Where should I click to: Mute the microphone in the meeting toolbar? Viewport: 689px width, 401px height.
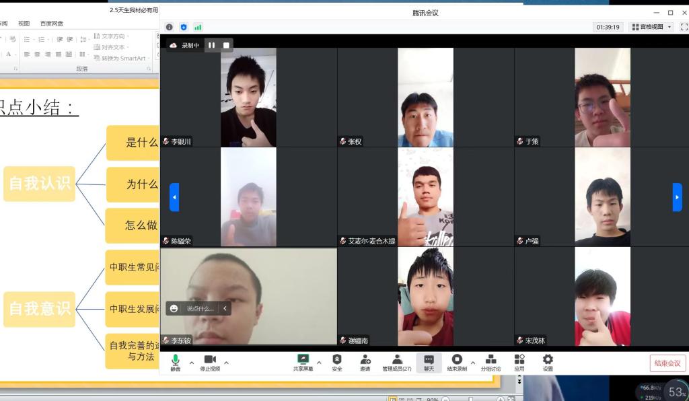pyautogui.click(x=175, y=361)
